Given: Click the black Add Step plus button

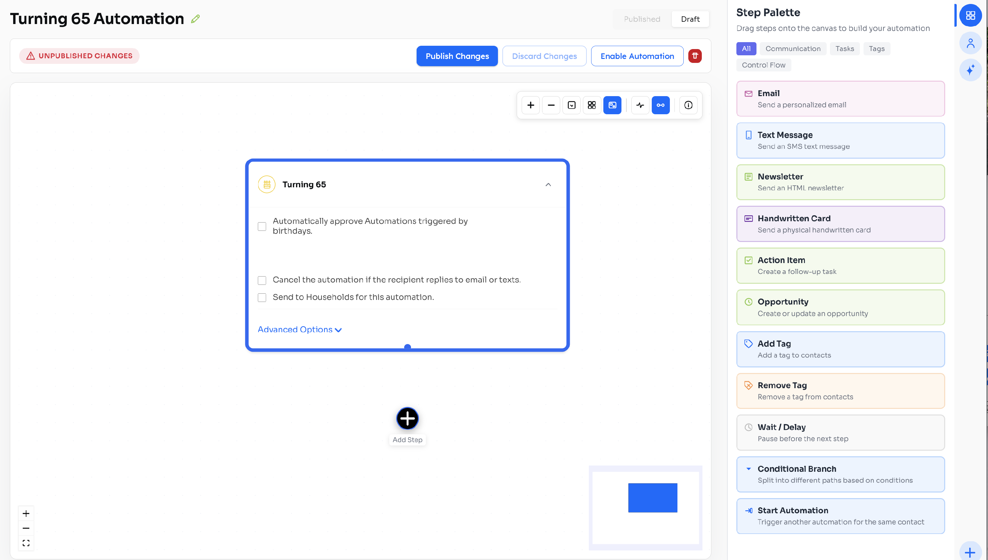Looking at the screenshot, I should coord(407,418).
